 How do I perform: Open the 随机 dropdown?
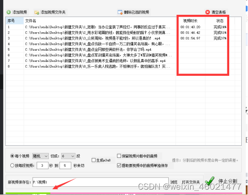click(x=40, y=156)
